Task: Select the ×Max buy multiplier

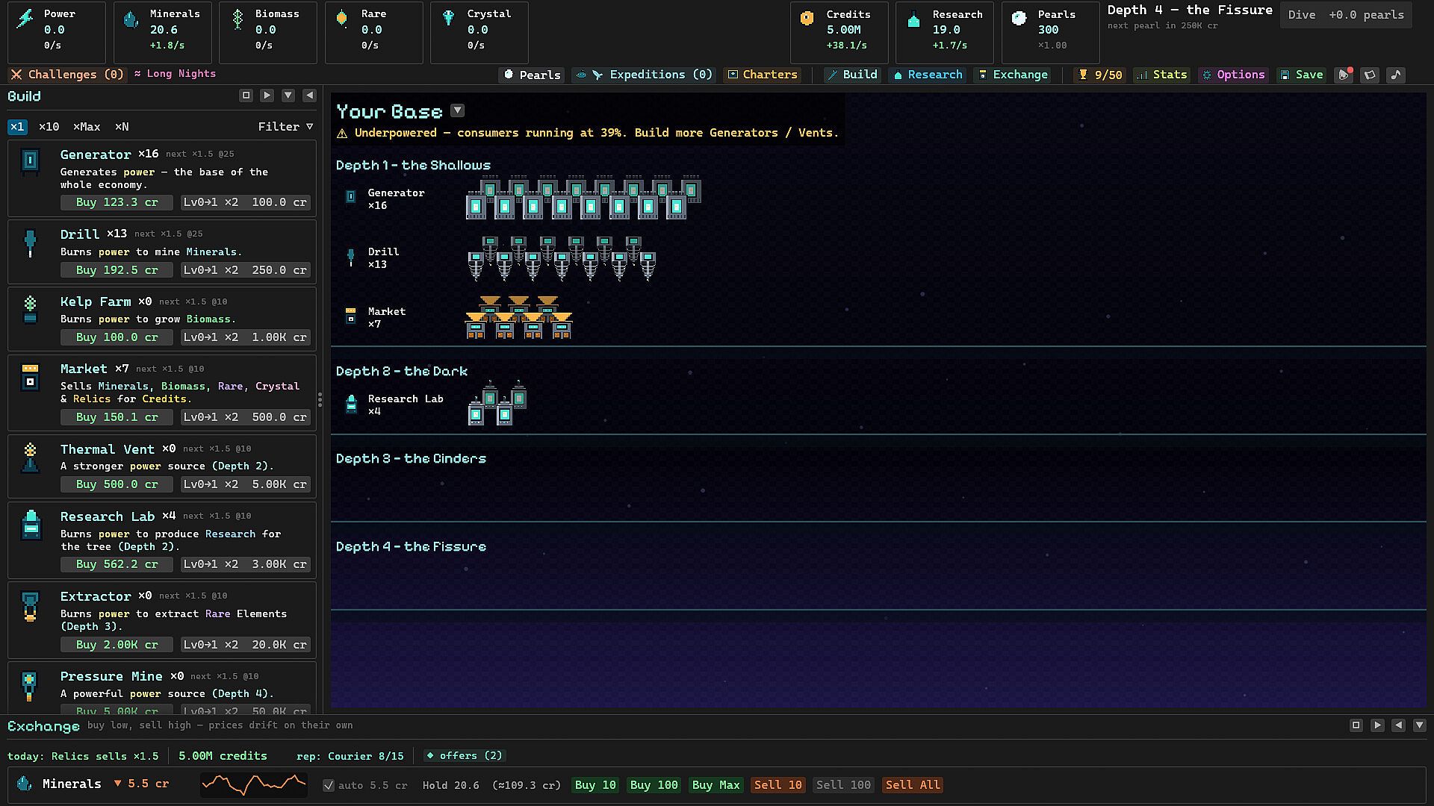Action: pos(87,127)
